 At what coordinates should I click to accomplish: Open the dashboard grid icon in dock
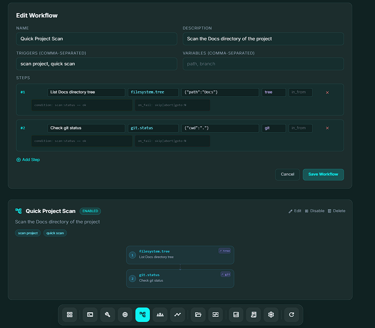pyautogui.click(x=70, y=315)
